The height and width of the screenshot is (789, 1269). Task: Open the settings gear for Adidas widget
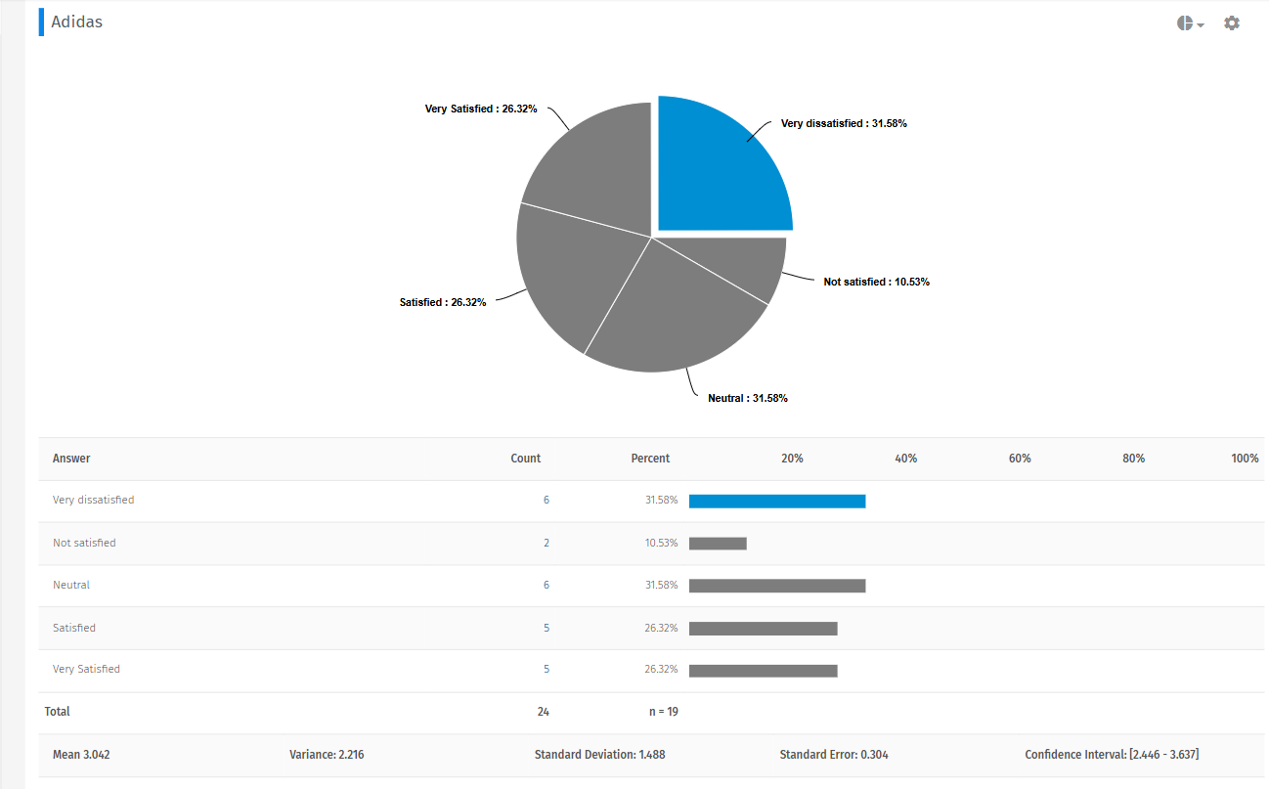[x=1231, y=22]
